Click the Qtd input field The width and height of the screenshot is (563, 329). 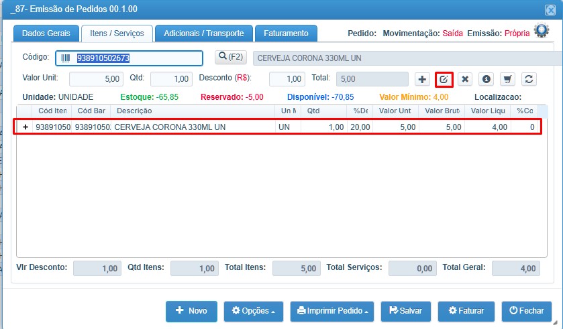tap(171, 79)
